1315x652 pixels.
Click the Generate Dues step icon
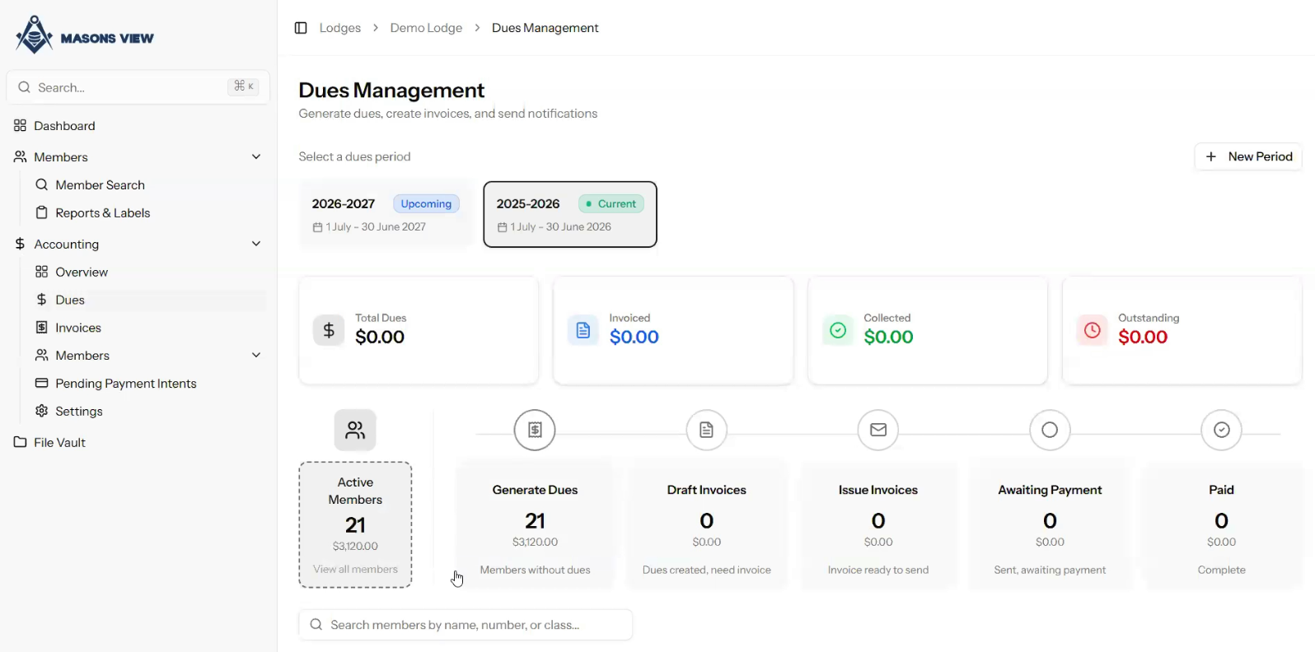click(x=535, y=430)
